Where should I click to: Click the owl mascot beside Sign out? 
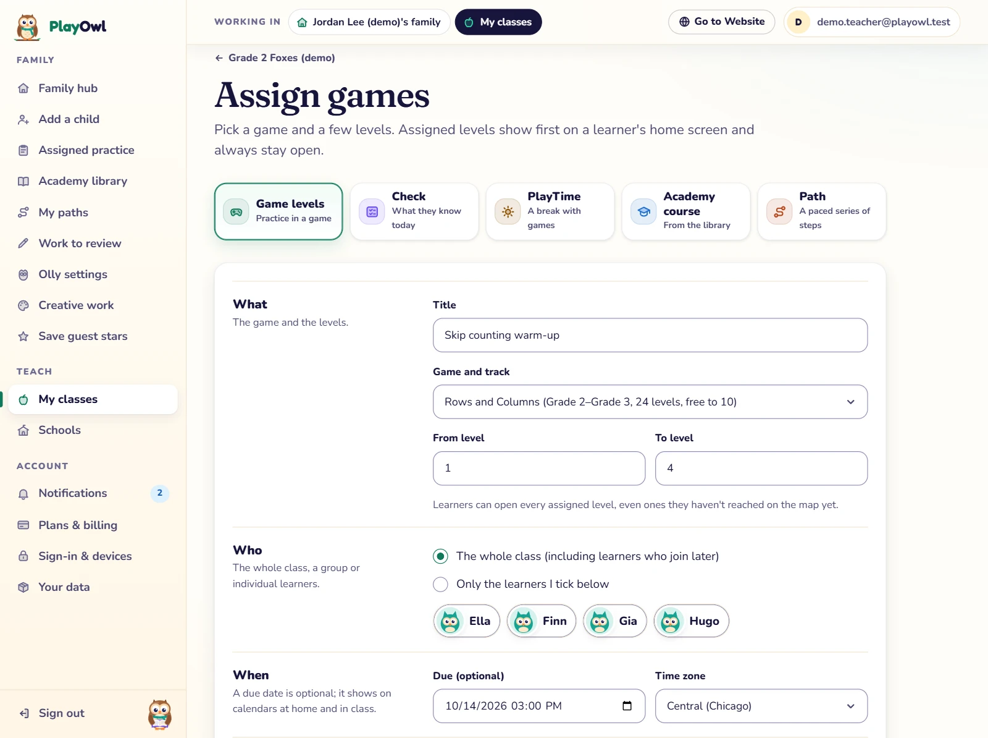pyautogui.click(x=160, y=715)
